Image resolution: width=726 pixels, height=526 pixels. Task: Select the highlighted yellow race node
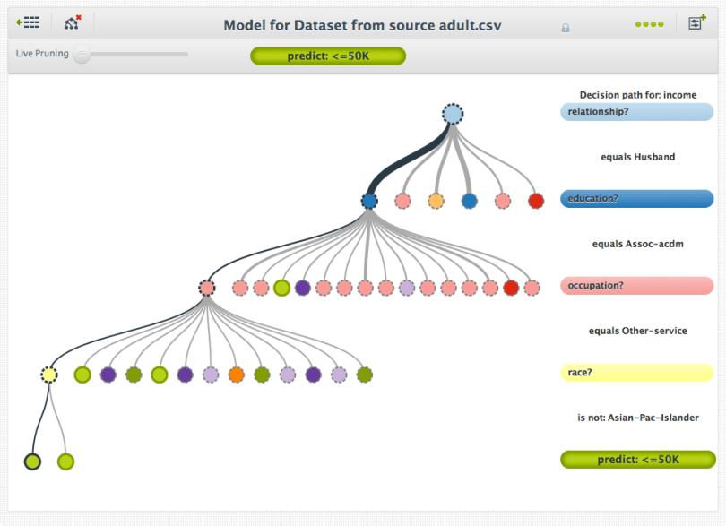49,375
